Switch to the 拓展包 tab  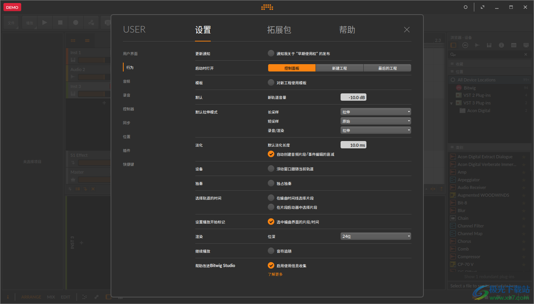279,29
